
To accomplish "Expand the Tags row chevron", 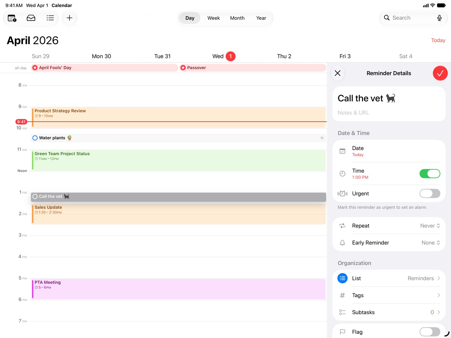I will 439,295.
